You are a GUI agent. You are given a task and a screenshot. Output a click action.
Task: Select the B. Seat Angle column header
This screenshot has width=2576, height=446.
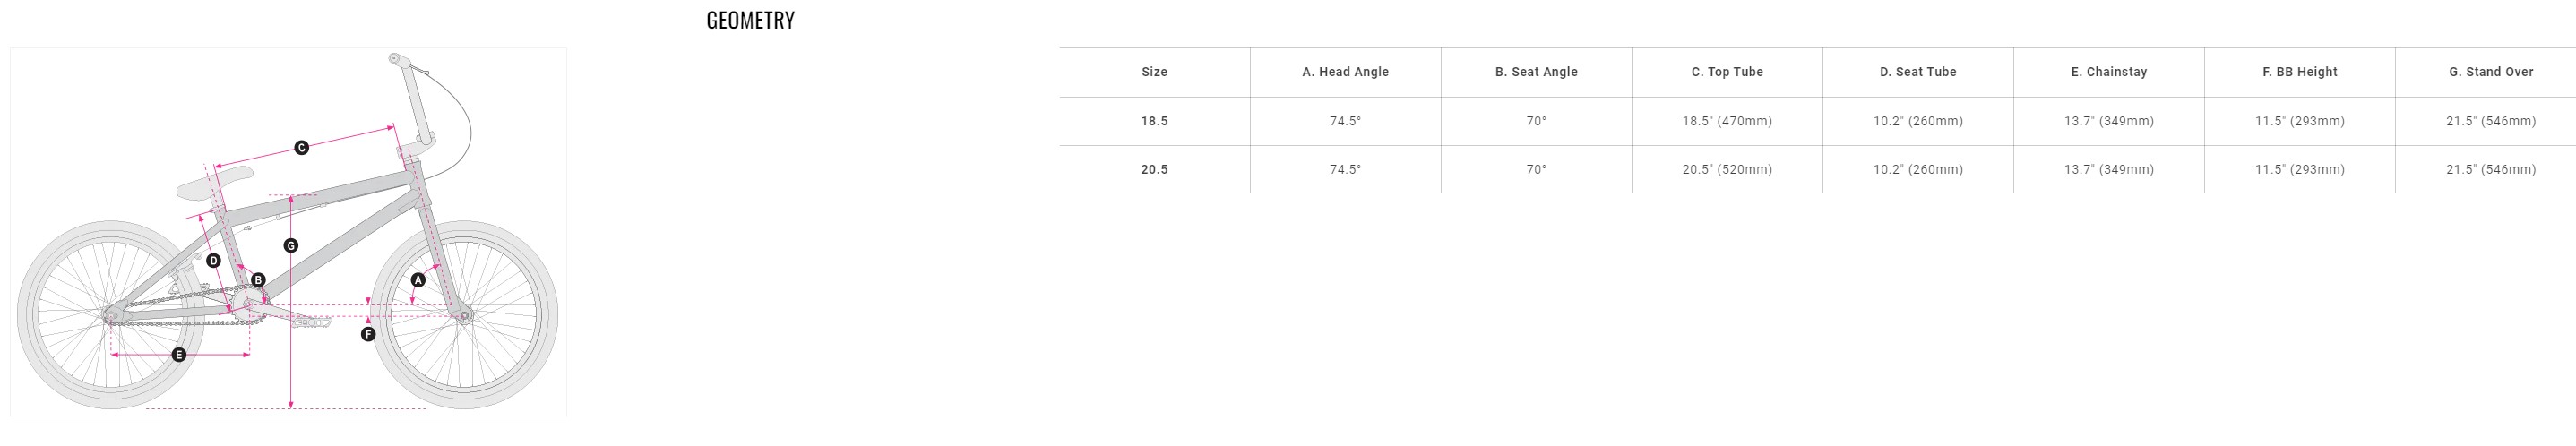point(1536,72)
